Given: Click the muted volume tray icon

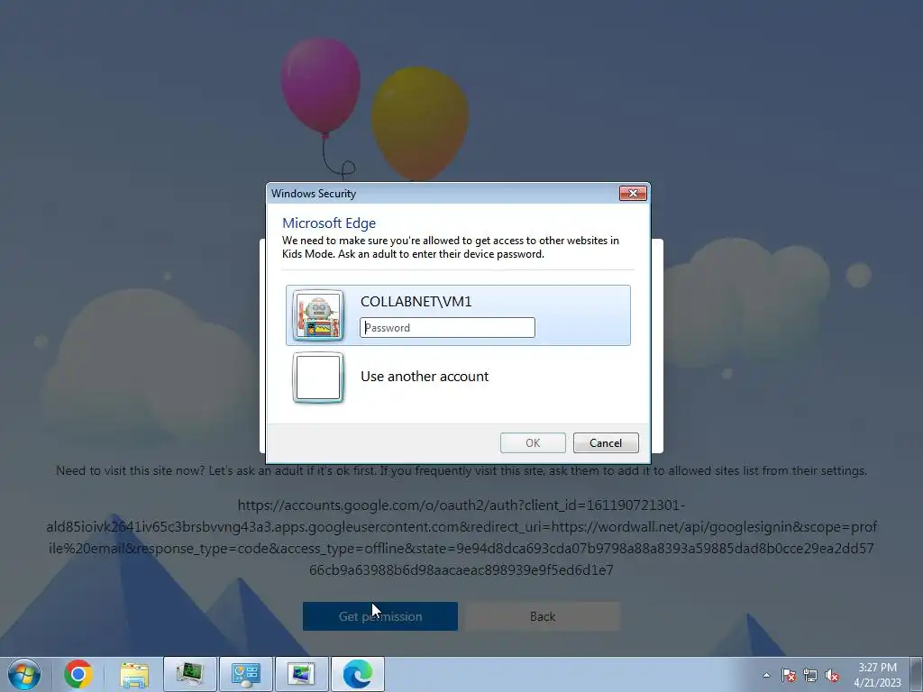Looking at the screenshot, I should (x=832, y=675).
